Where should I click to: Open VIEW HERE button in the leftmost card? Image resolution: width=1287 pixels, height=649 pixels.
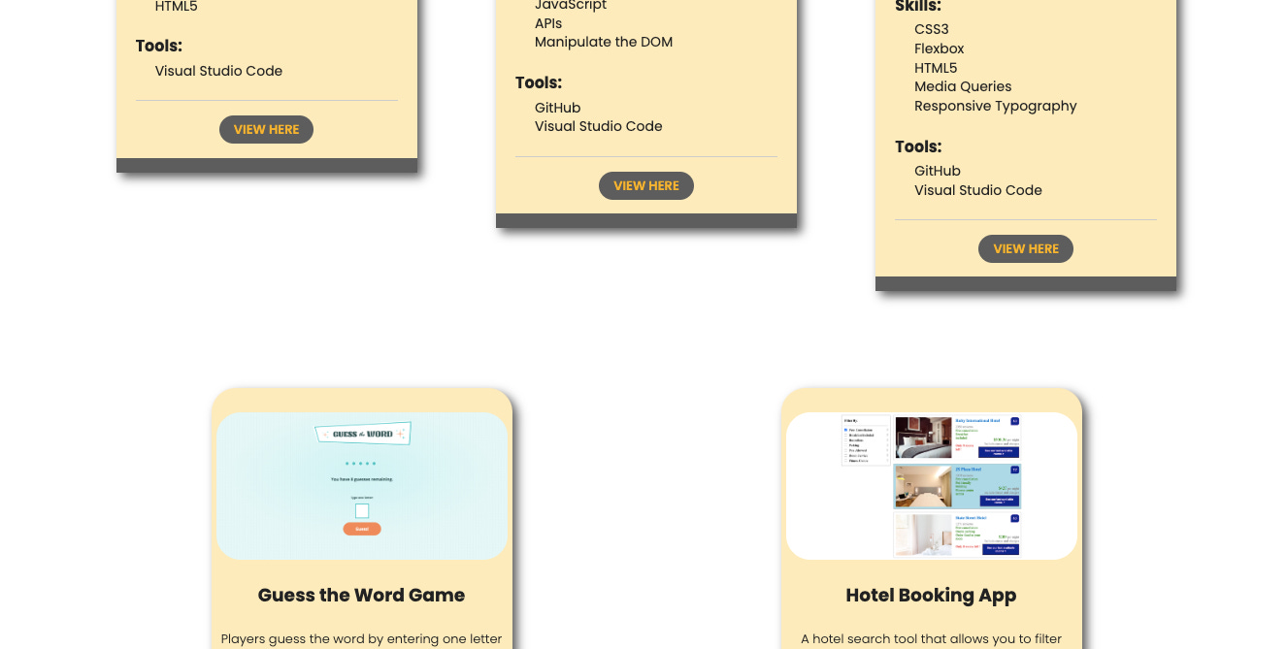click(x=266, y=129)
